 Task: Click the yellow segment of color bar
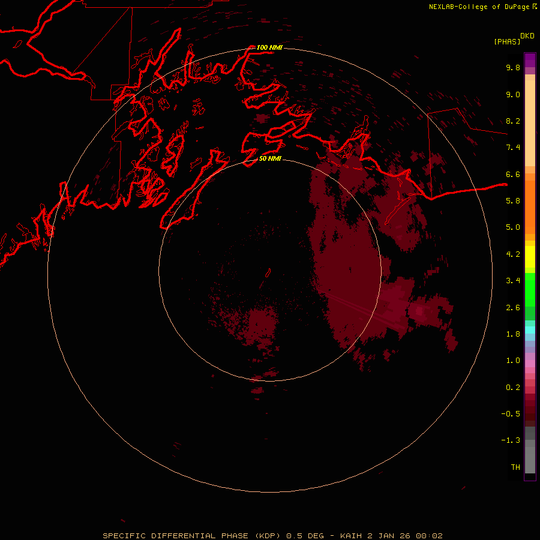tap(530, 257)
